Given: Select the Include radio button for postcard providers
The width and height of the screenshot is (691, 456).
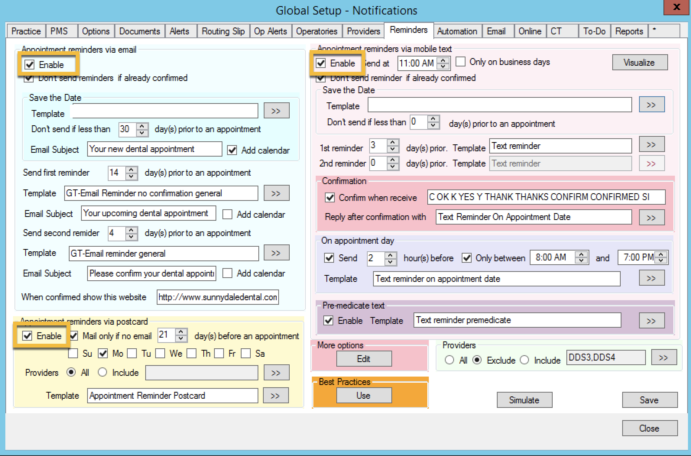Looking at the screenshot, I should point(102,372).
